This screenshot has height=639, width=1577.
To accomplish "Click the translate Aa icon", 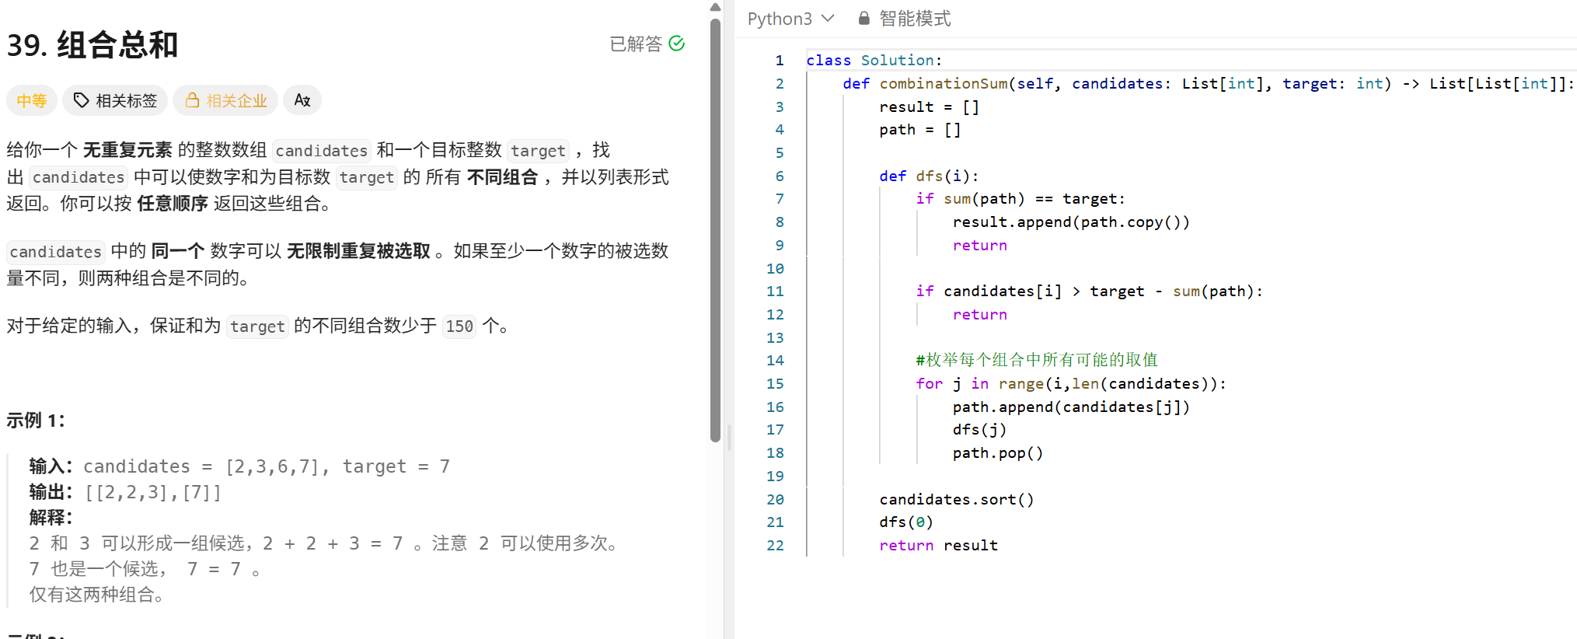I will tap(302, 100).
